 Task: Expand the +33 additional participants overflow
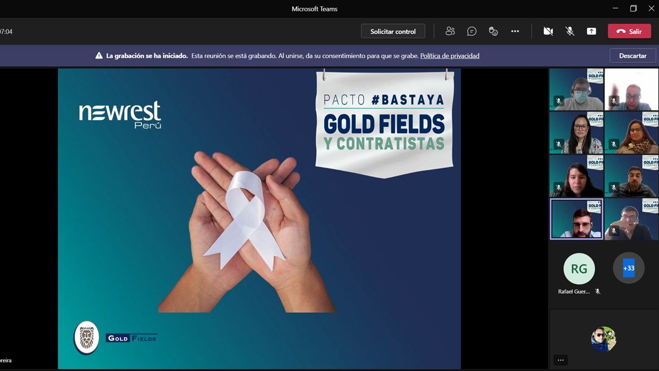629,268
